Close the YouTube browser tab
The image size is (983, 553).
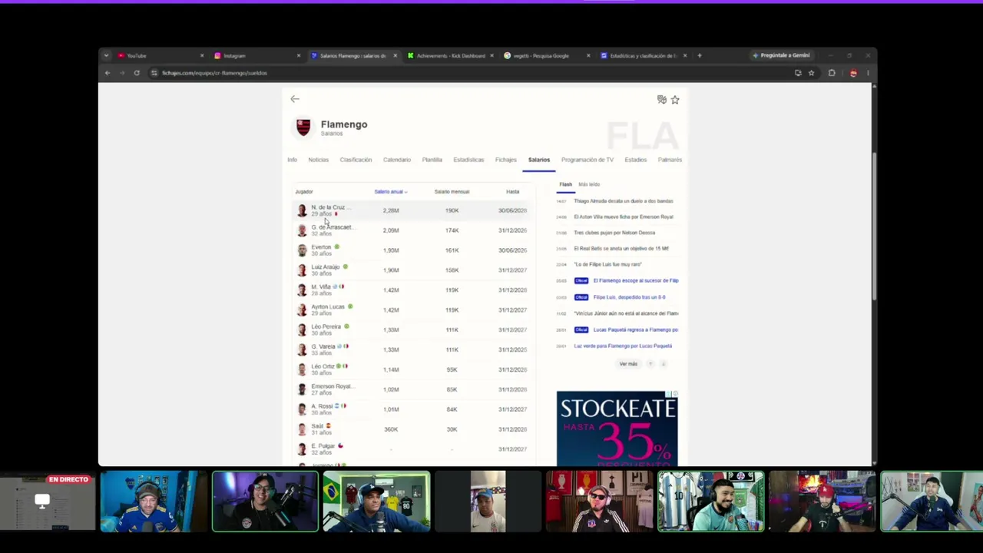coord(202,55)
